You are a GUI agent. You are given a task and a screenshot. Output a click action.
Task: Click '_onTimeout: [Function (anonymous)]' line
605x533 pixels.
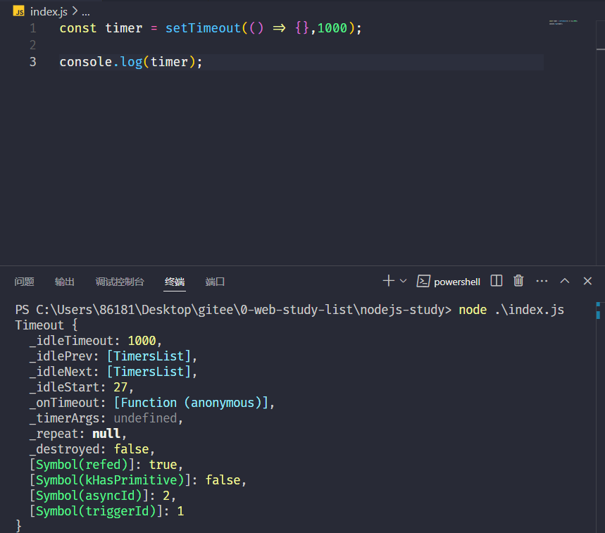tap(151, 403)
